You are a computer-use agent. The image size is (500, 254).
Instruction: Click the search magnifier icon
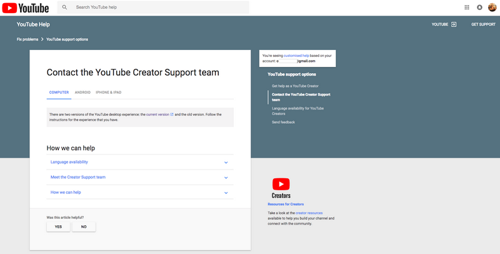tap(64, 7)
